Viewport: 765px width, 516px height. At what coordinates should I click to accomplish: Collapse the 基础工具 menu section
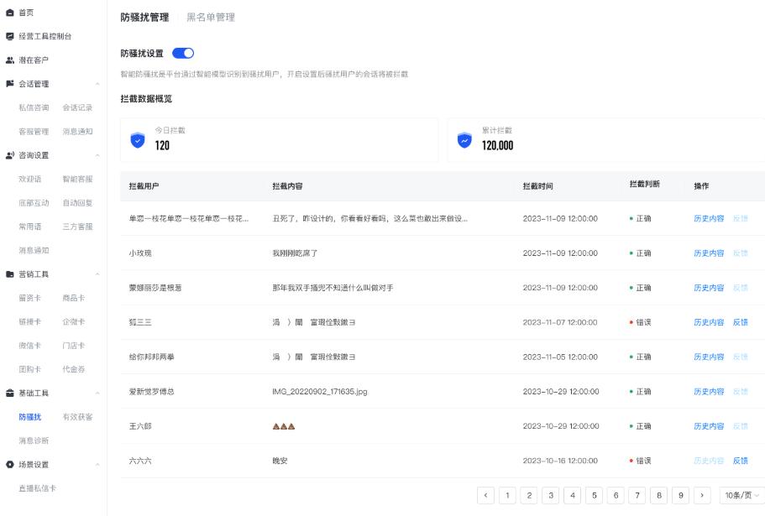[x=97, y=394]
